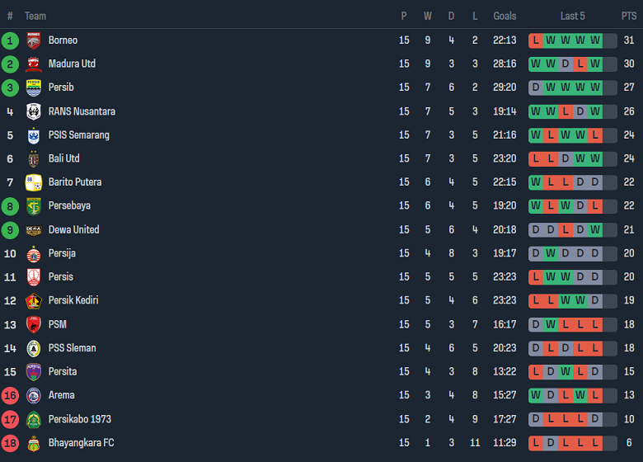Click the Bhayangkara FC club badge
The height and width of the screenshot is (462, 643).
point(34,443)
